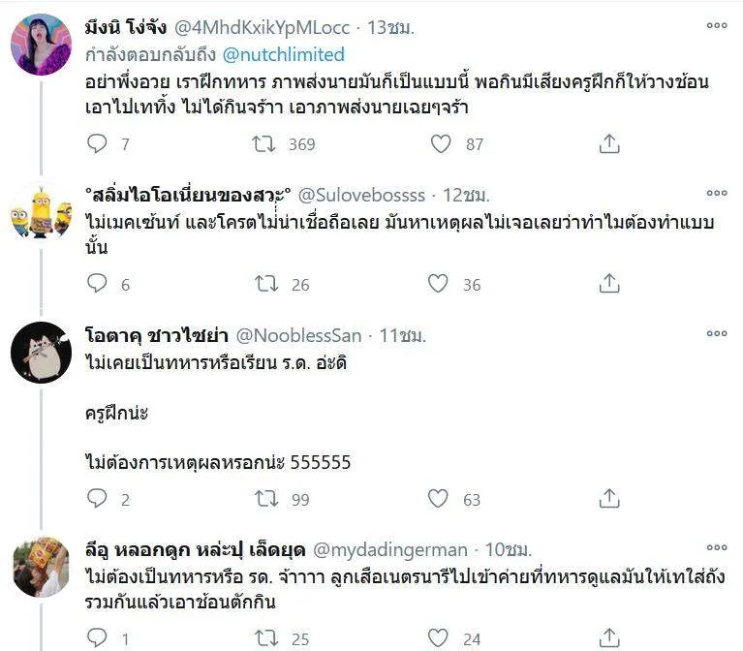Viewport: 743px width, 651px height.
Task: Open the Minions profile picture of @Sulovebossss
Action: [x=41, y=213]
